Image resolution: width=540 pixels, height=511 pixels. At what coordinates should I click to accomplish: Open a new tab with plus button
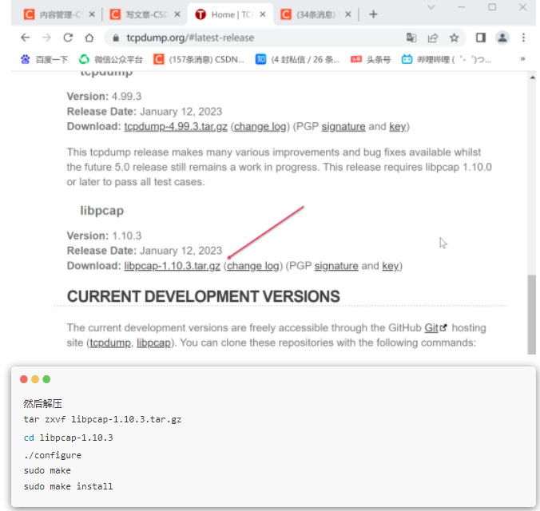[x=373, y=14]
